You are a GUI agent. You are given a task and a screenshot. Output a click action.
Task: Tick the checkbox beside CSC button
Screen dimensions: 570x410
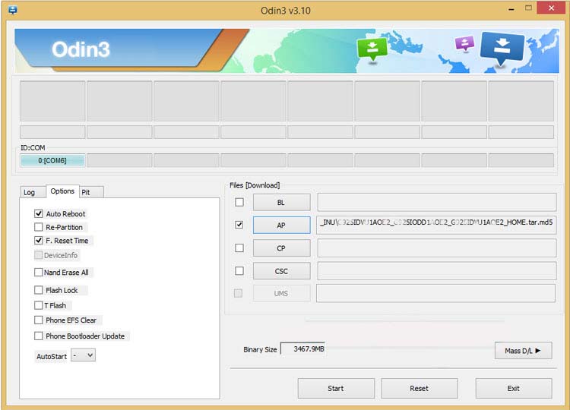point(239,270)
